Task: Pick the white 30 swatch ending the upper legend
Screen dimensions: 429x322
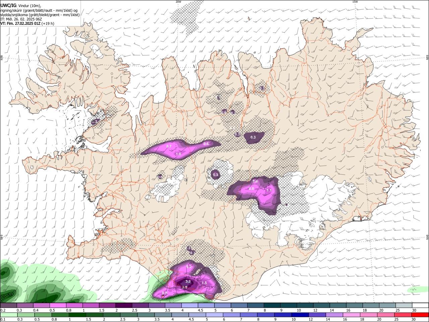Action: coord(421,306)
